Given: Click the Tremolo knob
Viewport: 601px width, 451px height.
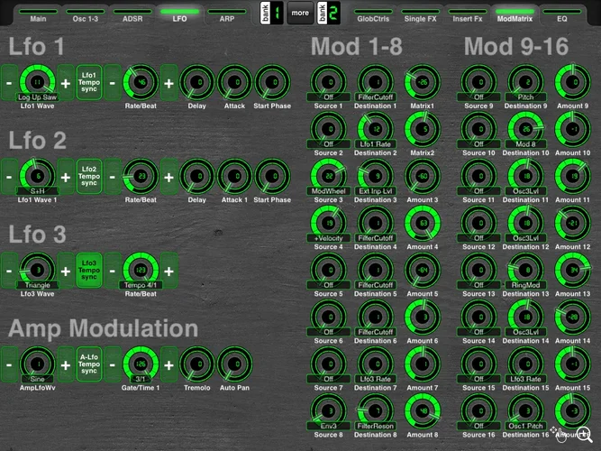Looking at the screenshot, I should point(197,363).
